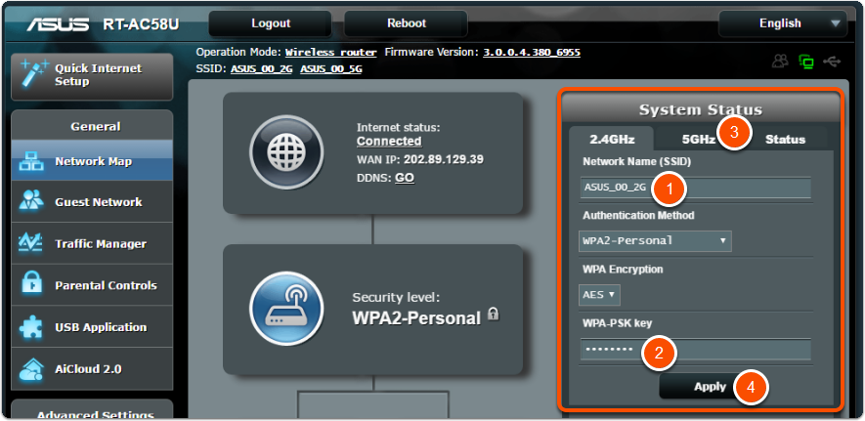Switch to the Status tab
Screen dimensions: 865x421
pos(785,140)
